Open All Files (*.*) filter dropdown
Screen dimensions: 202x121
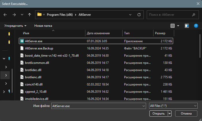tap(173, 106)
